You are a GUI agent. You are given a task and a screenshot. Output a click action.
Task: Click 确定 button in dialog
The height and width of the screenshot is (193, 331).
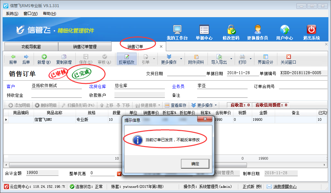coord(195,164)
